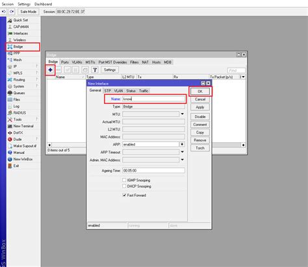Viewport: 308px width, 267px height.
Task: Open the Session menu
Action: coord(8,4)
